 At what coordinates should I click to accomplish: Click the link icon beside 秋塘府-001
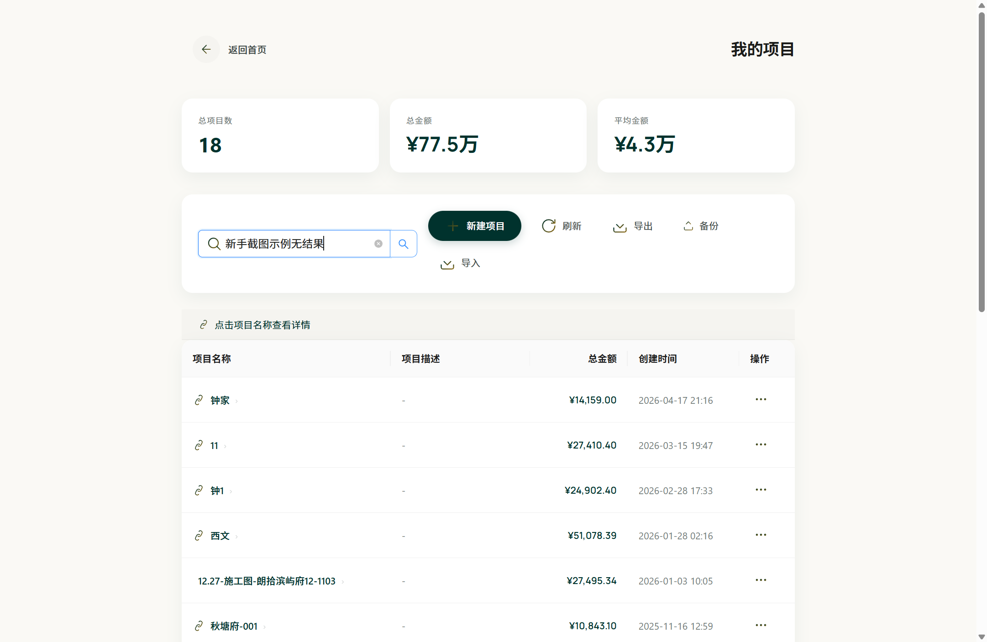click(199, 626)
